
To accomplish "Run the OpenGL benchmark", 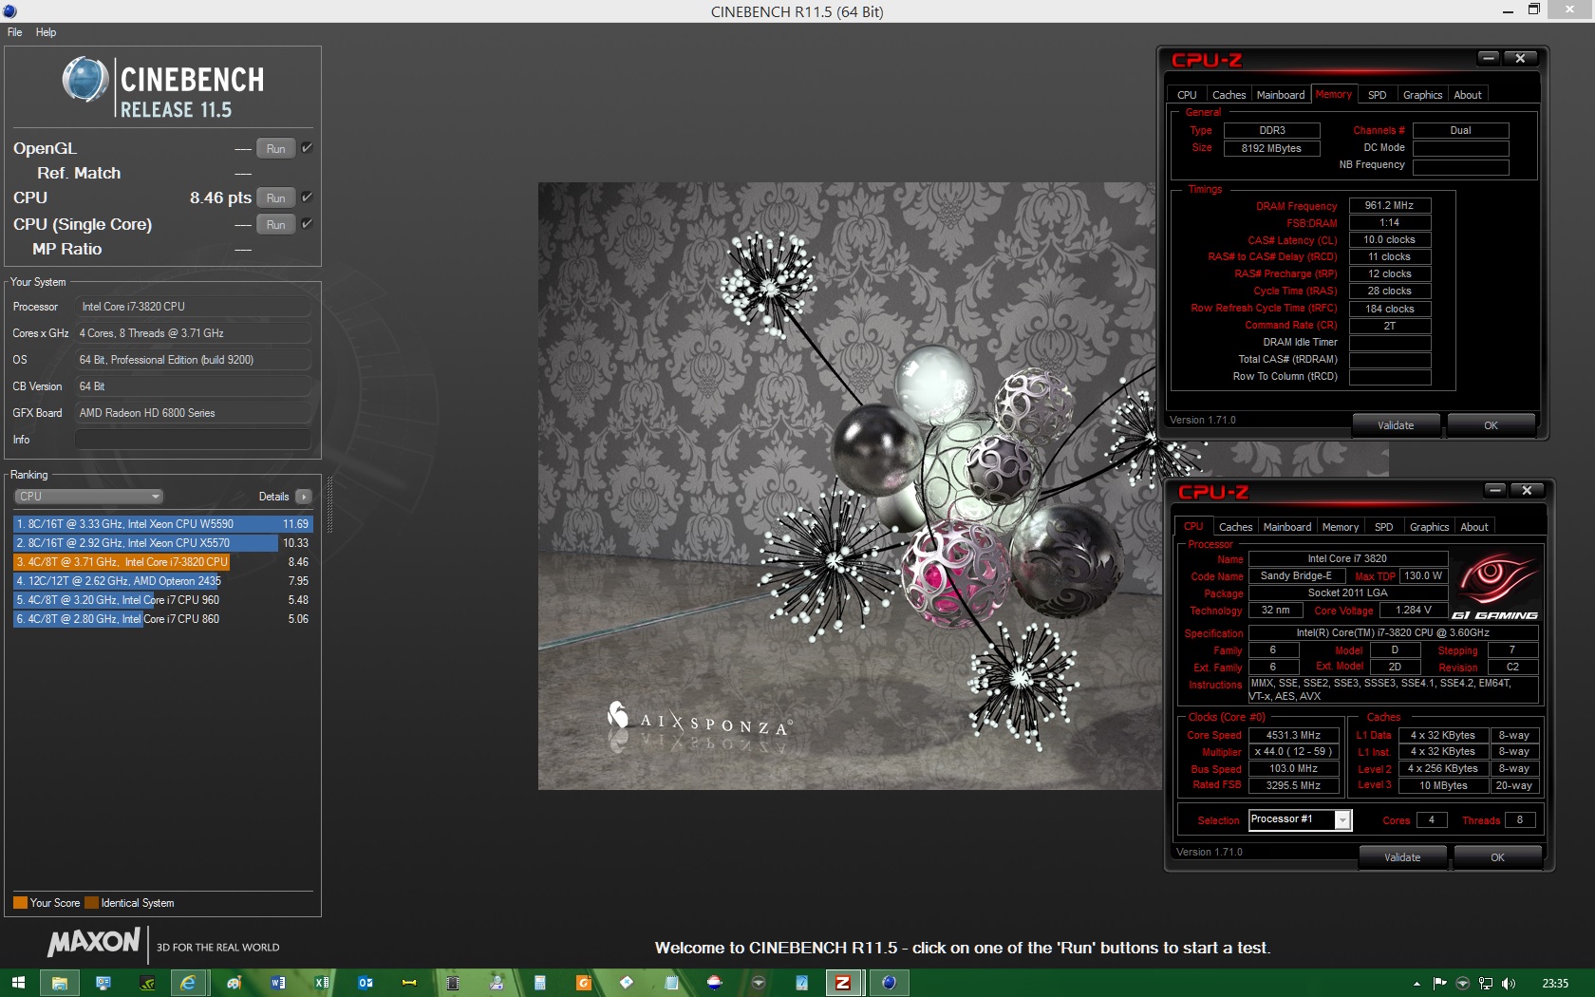I will point(275,149).
